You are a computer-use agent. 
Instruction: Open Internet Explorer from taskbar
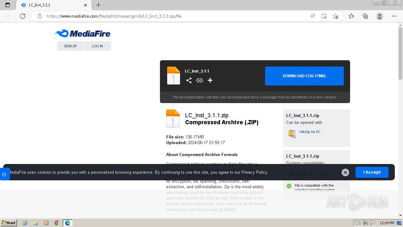point(25,223)
